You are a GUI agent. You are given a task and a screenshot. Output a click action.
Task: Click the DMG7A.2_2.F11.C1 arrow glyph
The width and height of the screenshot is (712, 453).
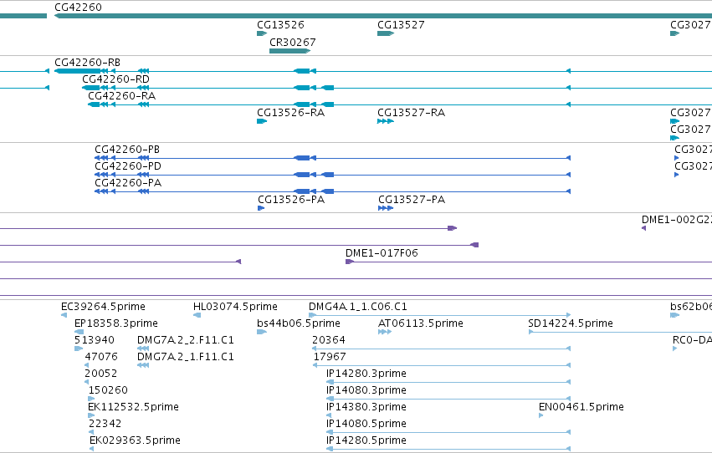click(x=143, y=349)
